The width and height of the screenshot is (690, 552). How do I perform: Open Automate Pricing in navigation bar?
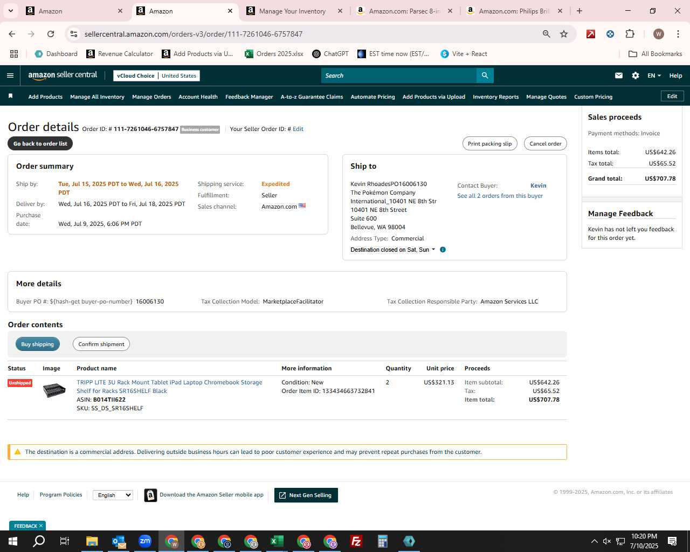372,97
